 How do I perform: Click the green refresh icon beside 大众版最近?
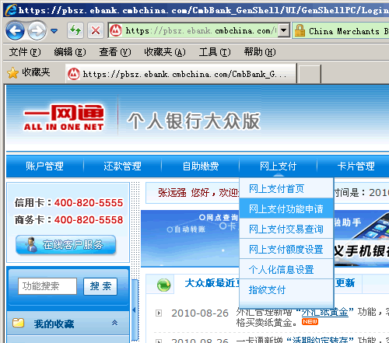[163, 285]
